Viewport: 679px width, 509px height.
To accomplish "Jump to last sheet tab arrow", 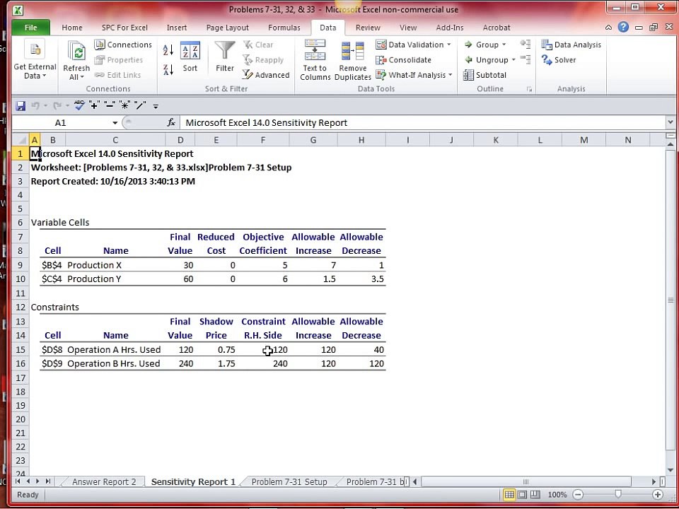I will pyautogui.click(x=47, y=481).
